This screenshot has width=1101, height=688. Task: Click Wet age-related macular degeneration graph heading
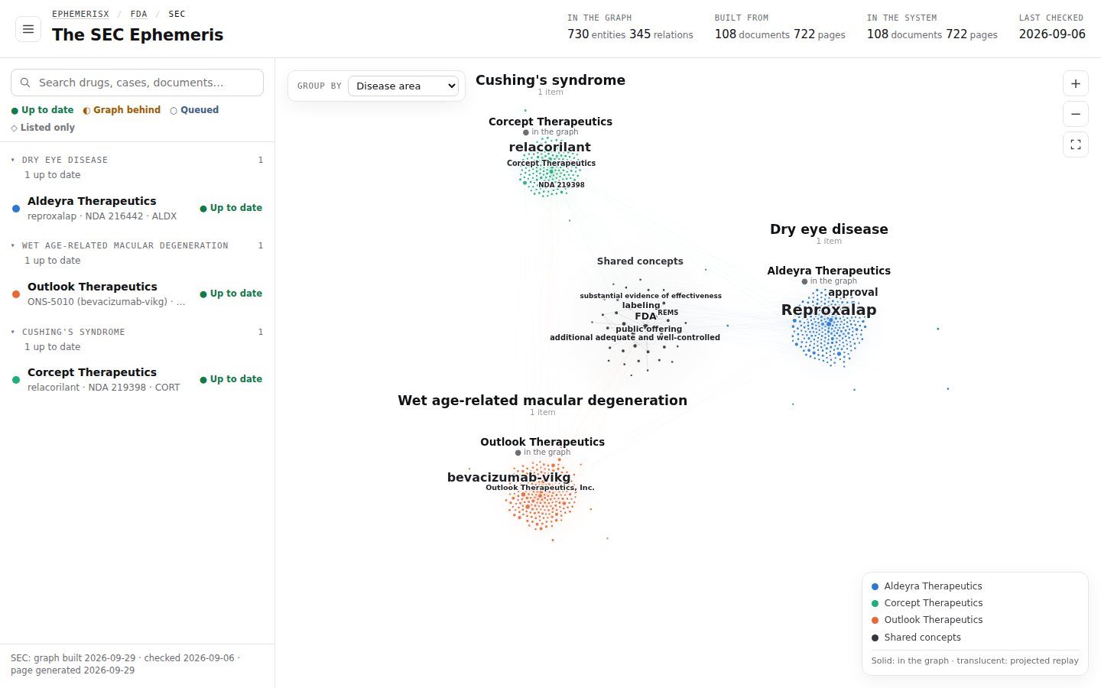543,401
